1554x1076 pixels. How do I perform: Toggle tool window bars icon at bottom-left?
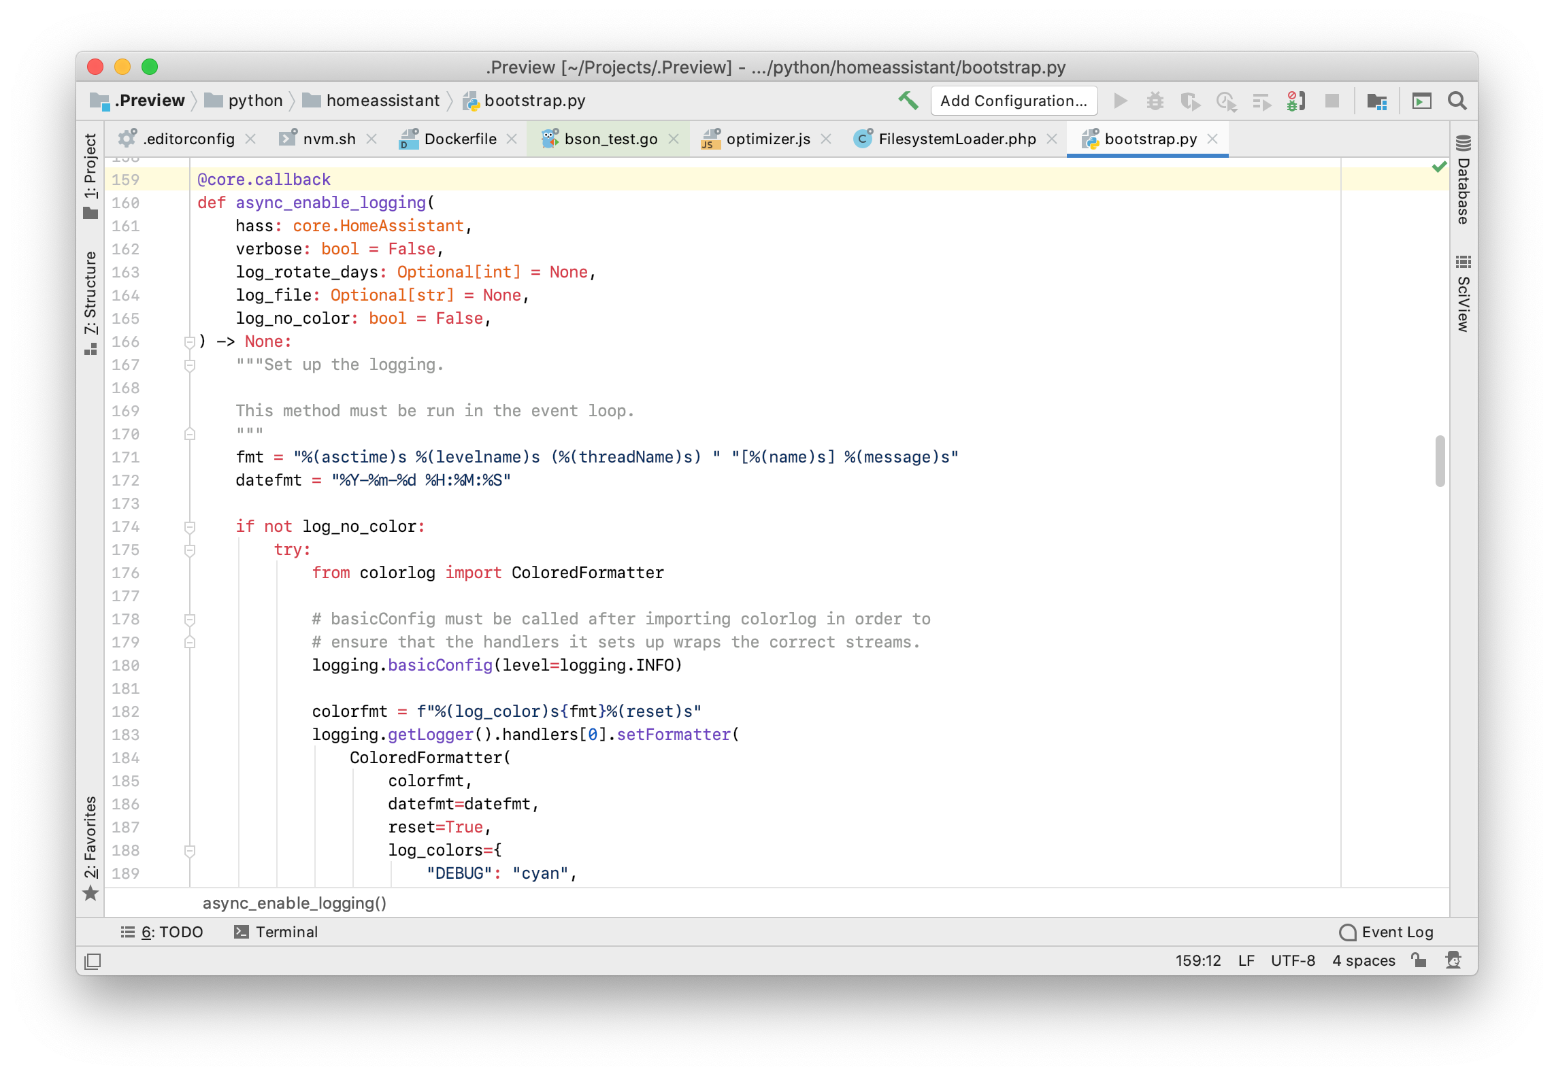[93, 961]
